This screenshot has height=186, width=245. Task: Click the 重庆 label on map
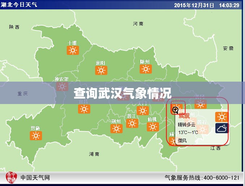(23, 94)
